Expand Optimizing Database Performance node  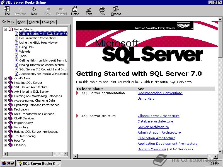5,105
